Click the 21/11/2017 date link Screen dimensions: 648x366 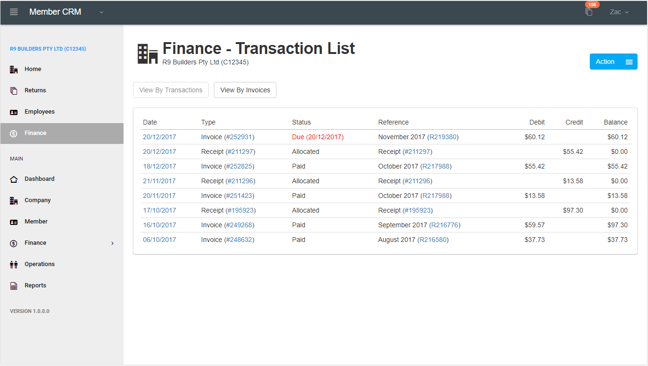click(x=159, y=181)
